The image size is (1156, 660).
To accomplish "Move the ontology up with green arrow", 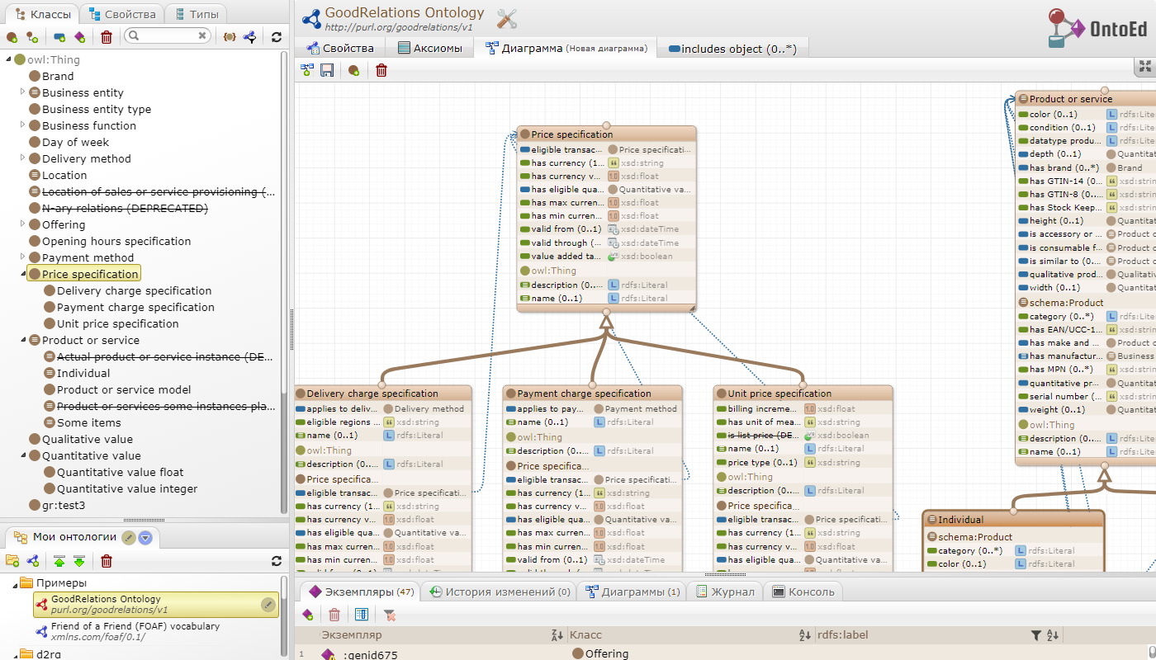I will click(59, 561).
